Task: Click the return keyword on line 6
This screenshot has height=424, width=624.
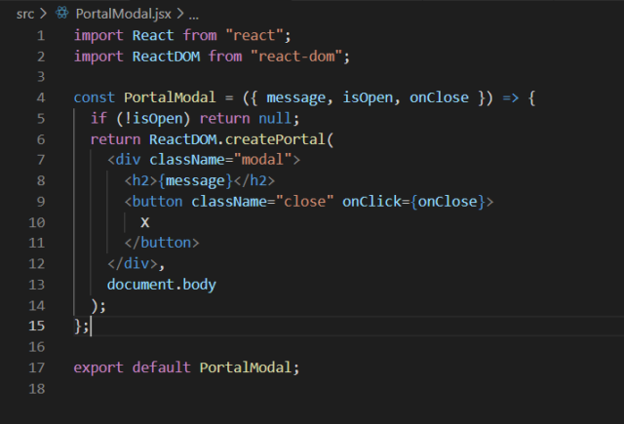Action: coord(115,139)
